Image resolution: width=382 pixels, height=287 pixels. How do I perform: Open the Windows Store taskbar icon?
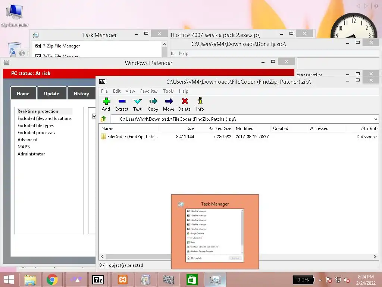coord(192,280)
